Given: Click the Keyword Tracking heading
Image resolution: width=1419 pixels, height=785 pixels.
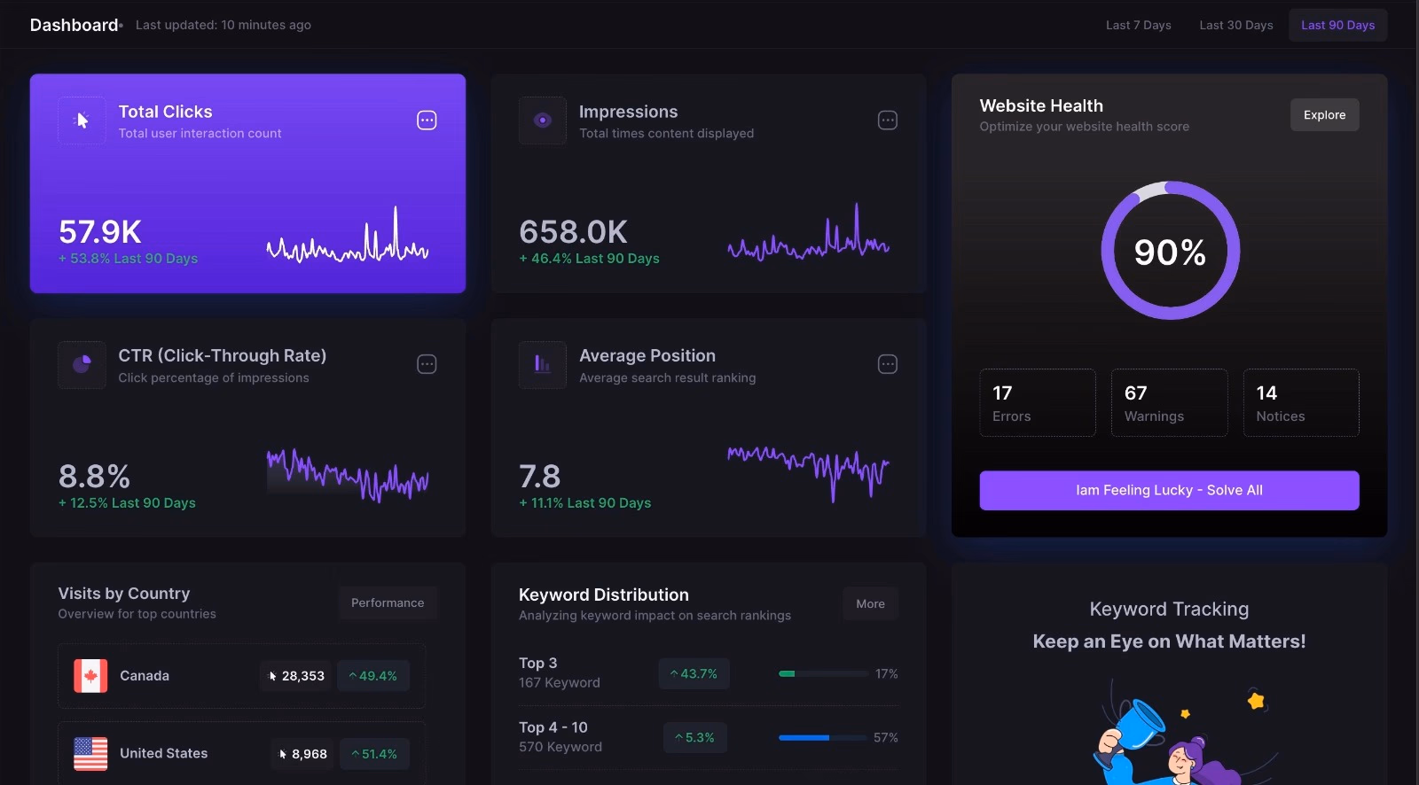Looking at the screenshot, I should pyautogui.click(x=1169, y=610).
